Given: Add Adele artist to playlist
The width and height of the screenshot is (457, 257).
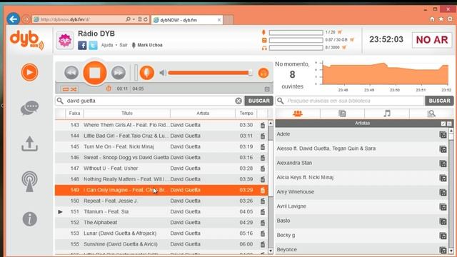Looking at the screenshot, I should pyautogui.click(x=443, y=135).
